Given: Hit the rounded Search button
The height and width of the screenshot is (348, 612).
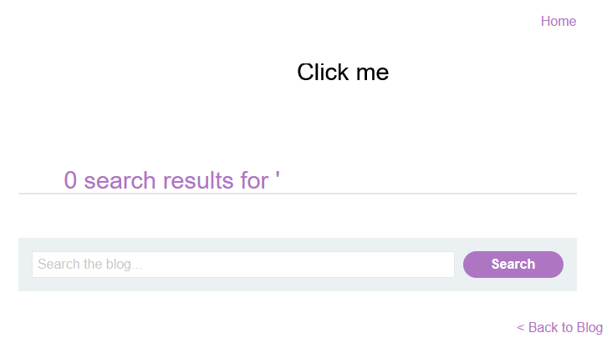Looking at the screenshot, I should coord(513,265).
